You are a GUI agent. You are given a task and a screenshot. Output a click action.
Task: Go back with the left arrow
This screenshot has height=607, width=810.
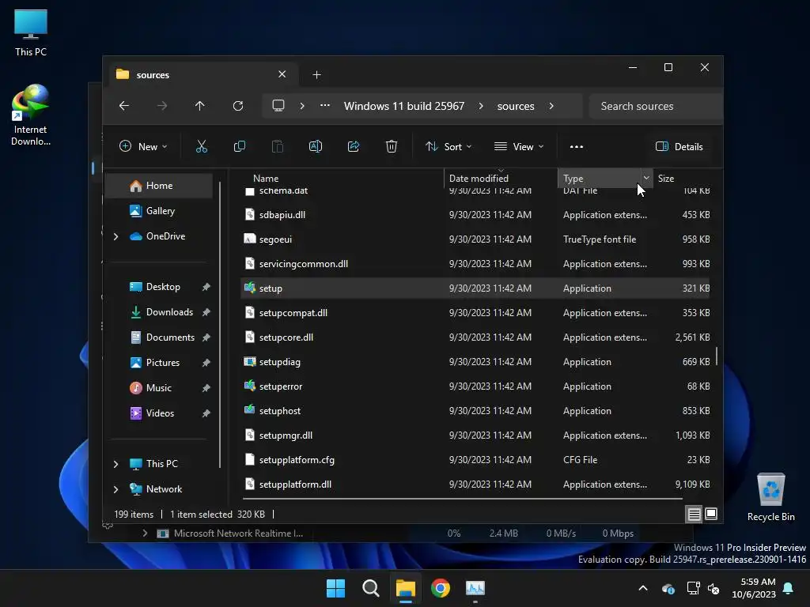[124, 106]
